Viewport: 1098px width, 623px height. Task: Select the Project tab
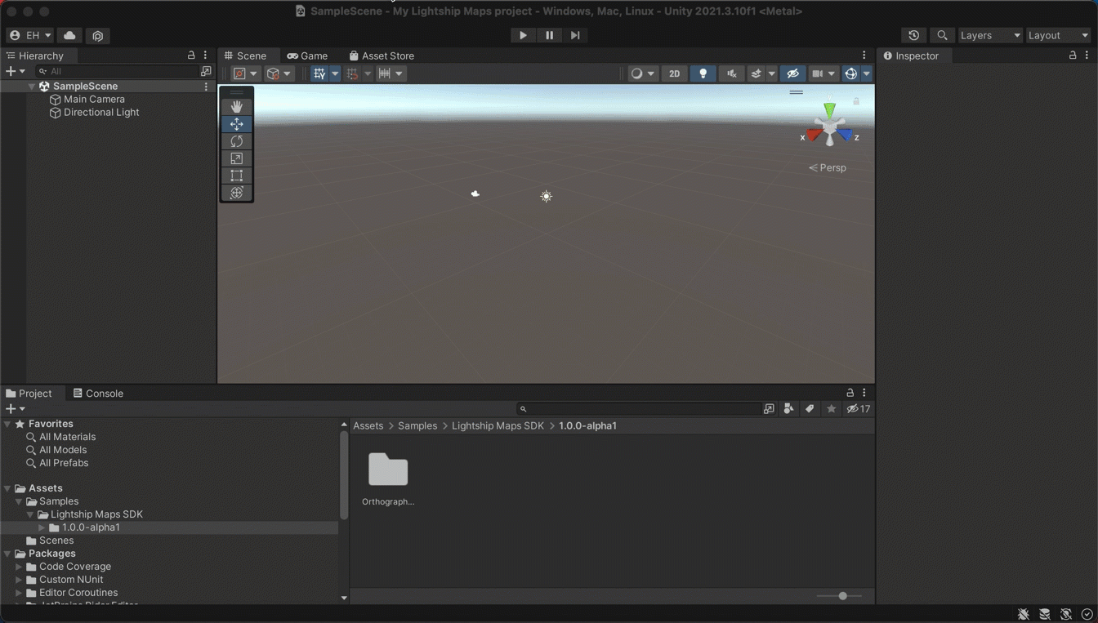[29, 394]
